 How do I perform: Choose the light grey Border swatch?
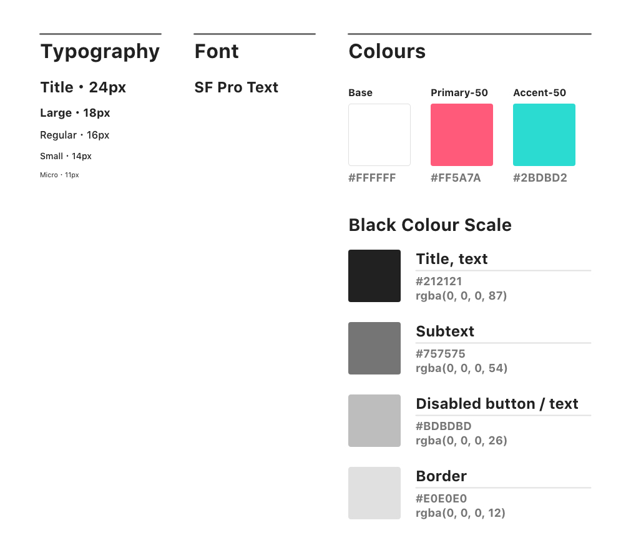(374, 493)
